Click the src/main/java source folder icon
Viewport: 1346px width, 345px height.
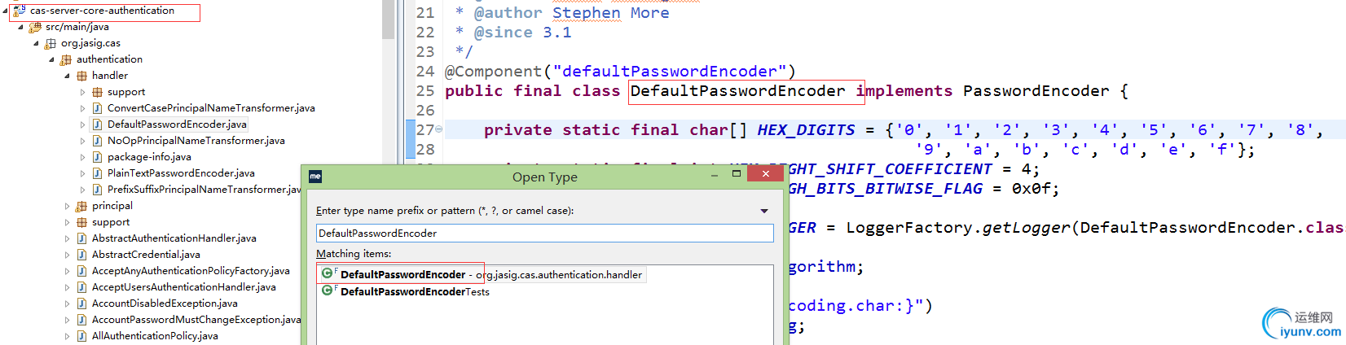click(35, 27)
